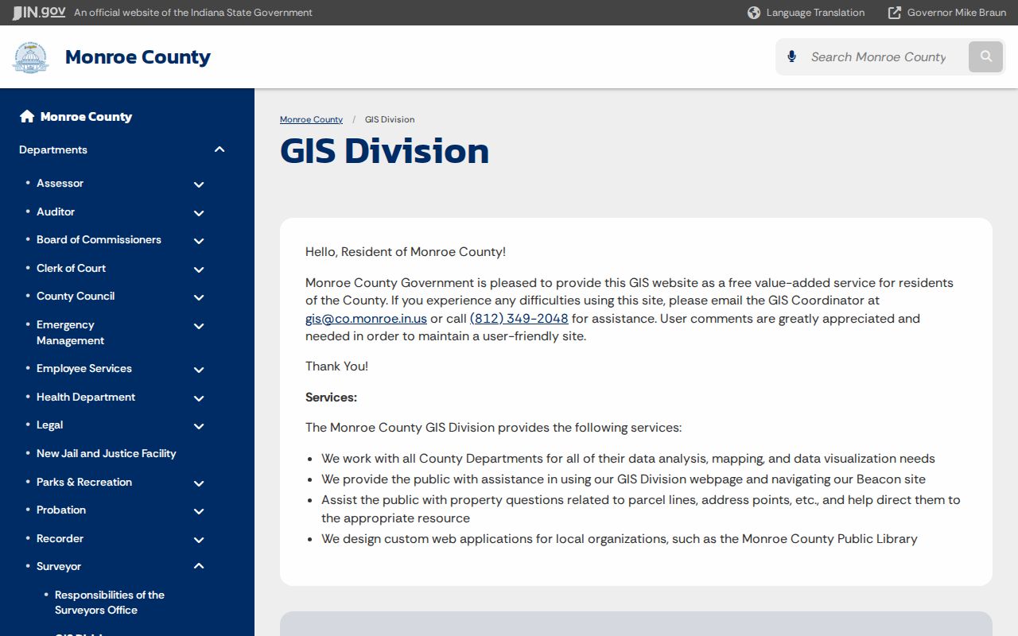The image size is (1018, 636).
Task: Expand the Employee Services submenu
Action: 199,370
